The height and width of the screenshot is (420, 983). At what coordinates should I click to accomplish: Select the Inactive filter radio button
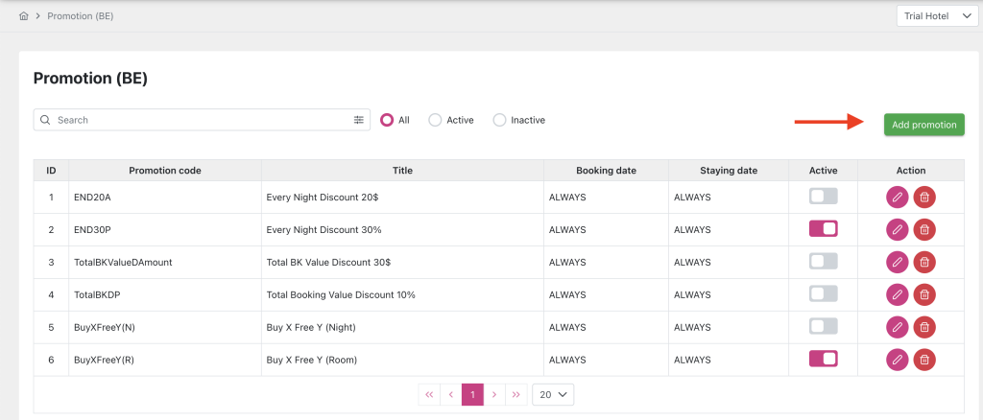pos(499,120)
